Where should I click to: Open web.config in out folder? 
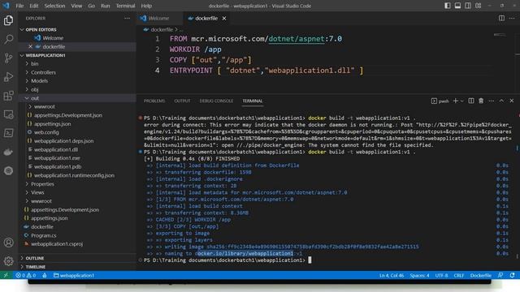click(46, 132)
